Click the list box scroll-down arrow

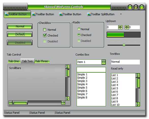[138, 104]
